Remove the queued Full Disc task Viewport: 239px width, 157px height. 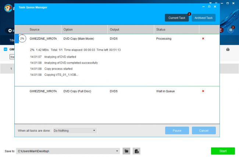pyautogui.click(x=203, y=91)
